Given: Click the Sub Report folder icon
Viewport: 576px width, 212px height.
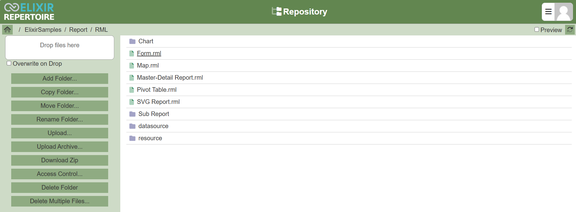Looking at the screenshot, I should point(132,114).
